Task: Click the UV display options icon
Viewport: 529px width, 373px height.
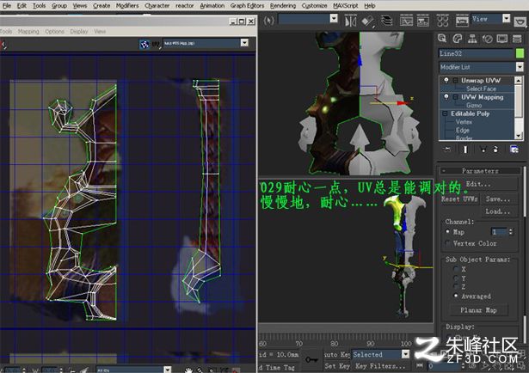Action: (157, 44)
